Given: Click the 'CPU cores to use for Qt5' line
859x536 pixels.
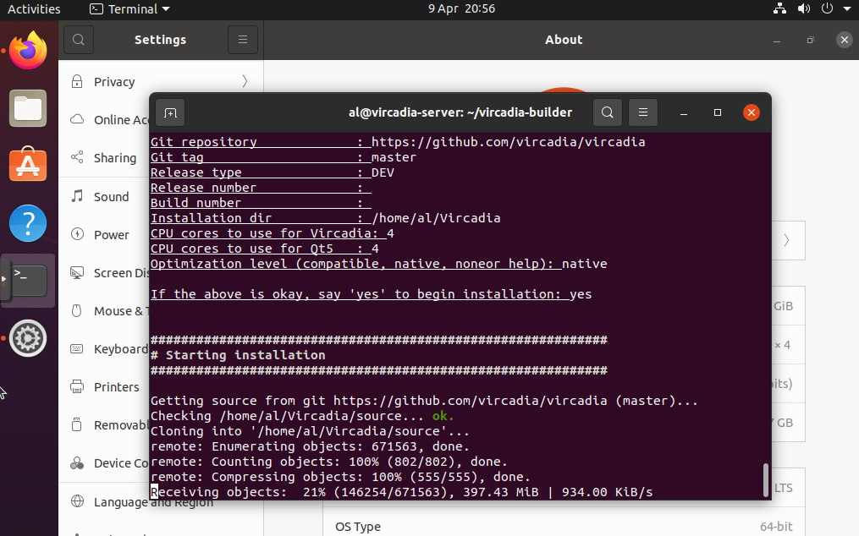Looking at the screenshot, I should pyautogui.click(x=265, y=249).
